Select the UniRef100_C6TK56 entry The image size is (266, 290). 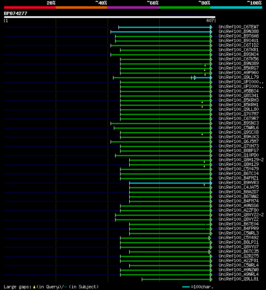click(x=239, y=59)
